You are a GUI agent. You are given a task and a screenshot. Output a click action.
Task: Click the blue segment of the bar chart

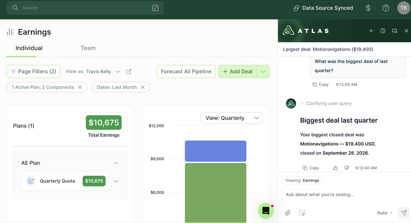(216, 151)
